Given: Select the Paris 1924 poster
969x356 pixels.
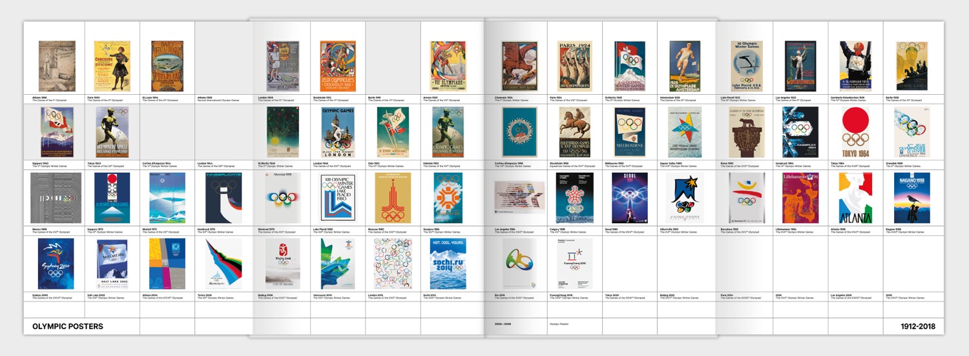Looking at the screenshot, I should click(575, 66).
